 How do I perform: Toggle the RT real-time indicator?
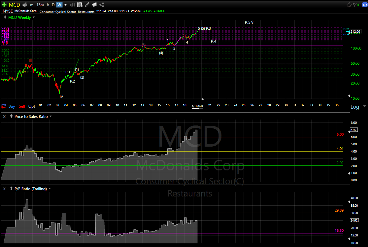point(359,5)
